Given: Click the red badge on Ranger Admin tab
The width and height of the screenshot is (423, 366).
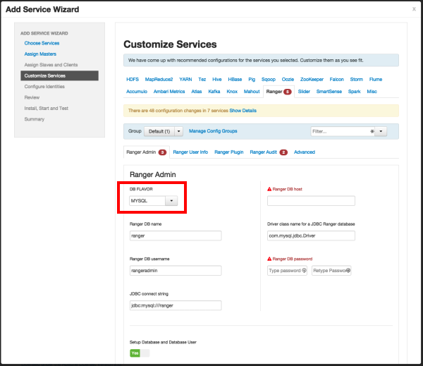Looking at the screenshot, I should point(162,152).
